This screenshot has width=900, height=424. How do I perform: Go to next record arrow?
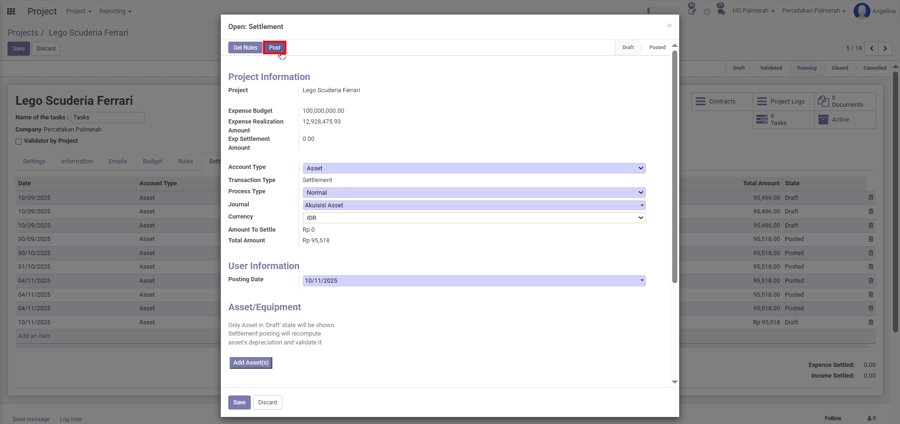click(885, 48)
